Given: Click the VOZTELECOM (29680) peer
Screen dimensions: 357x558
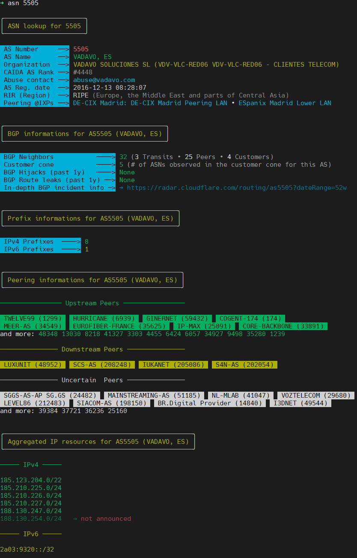Looking at the screenshot, I should 316,396.
